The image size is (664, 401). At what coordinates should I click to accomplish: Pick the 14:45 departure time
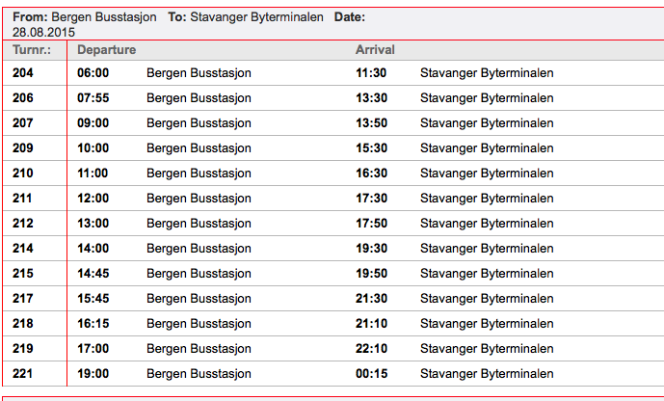[93, 273]
